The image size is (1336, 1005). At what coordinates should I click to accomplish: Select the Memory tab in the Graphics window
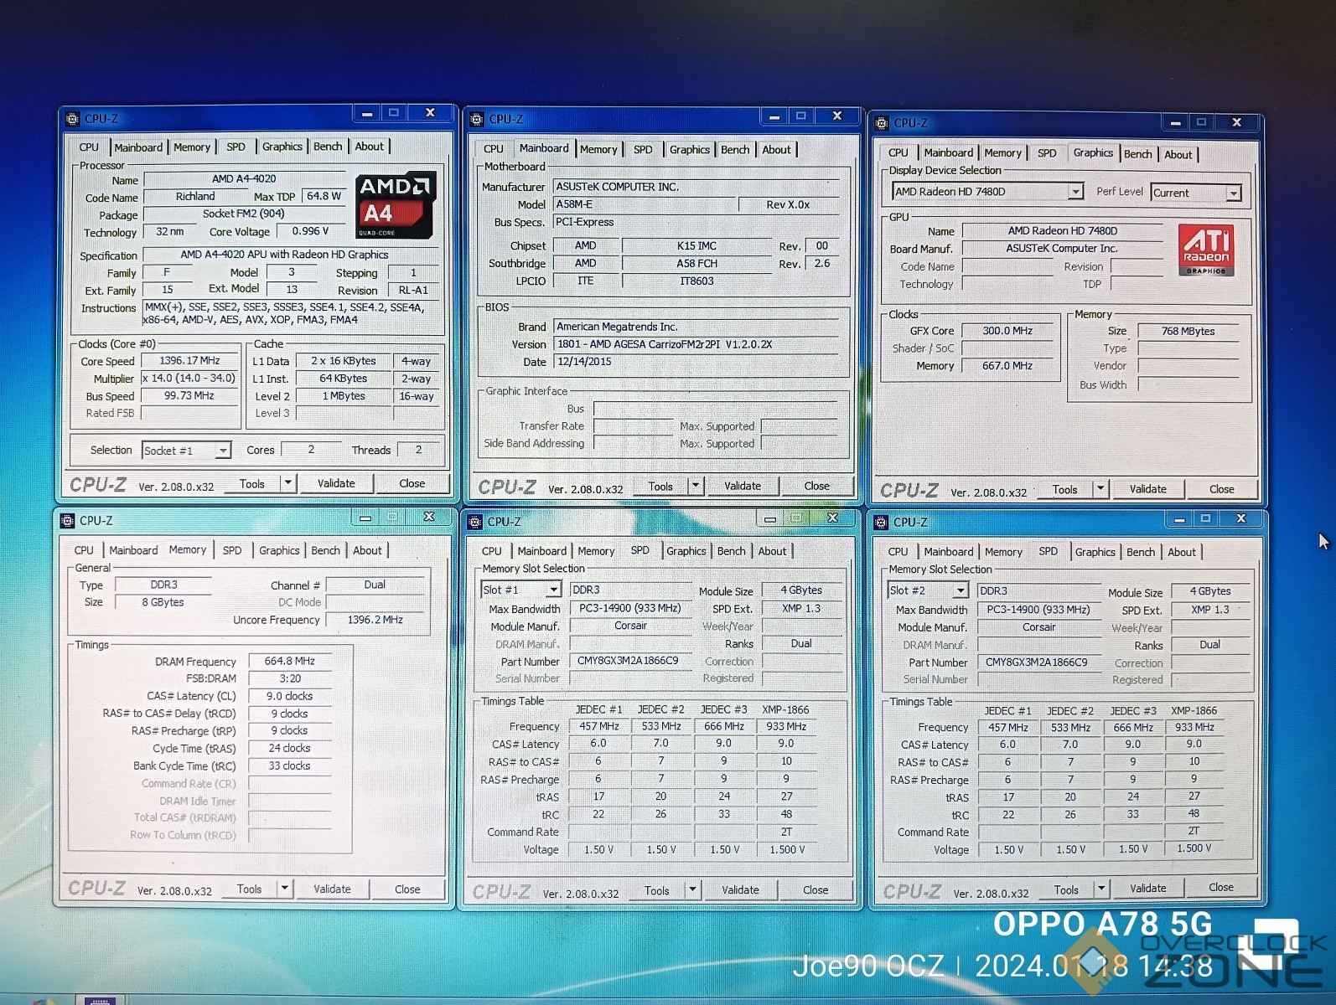pos(1002,153)
